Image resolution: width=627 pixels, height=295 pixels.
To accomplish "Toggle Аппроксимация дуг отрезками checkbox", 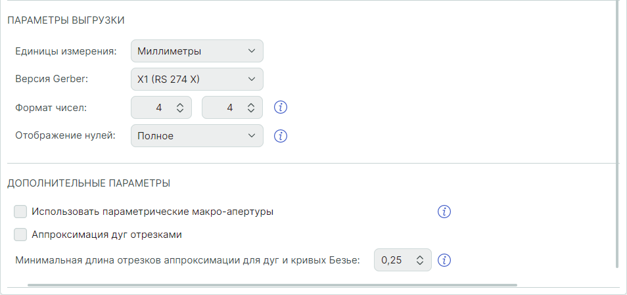I will 20,234.
